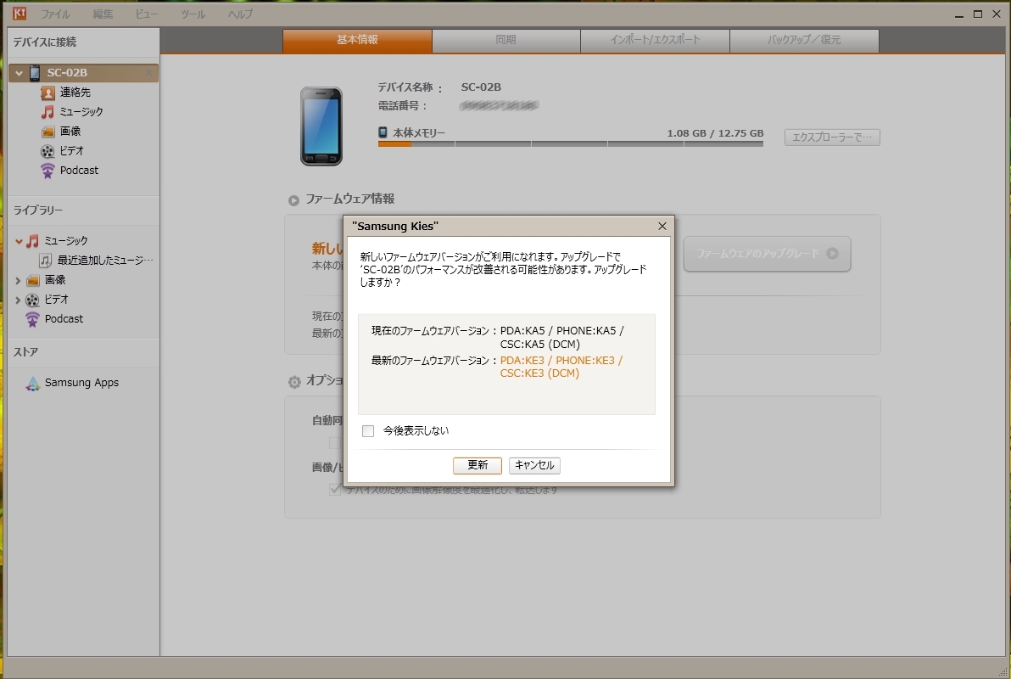Toggle the image resolution optimization checkbox
The width and height of the screenshot is (1011, 679).
click(x=335, y=489)
